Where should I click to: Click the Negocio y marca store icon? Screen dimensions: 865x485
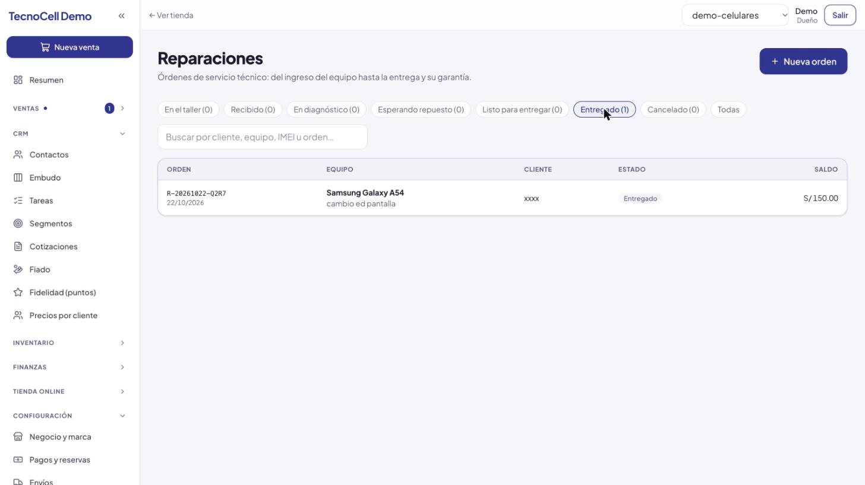point(18,437)
